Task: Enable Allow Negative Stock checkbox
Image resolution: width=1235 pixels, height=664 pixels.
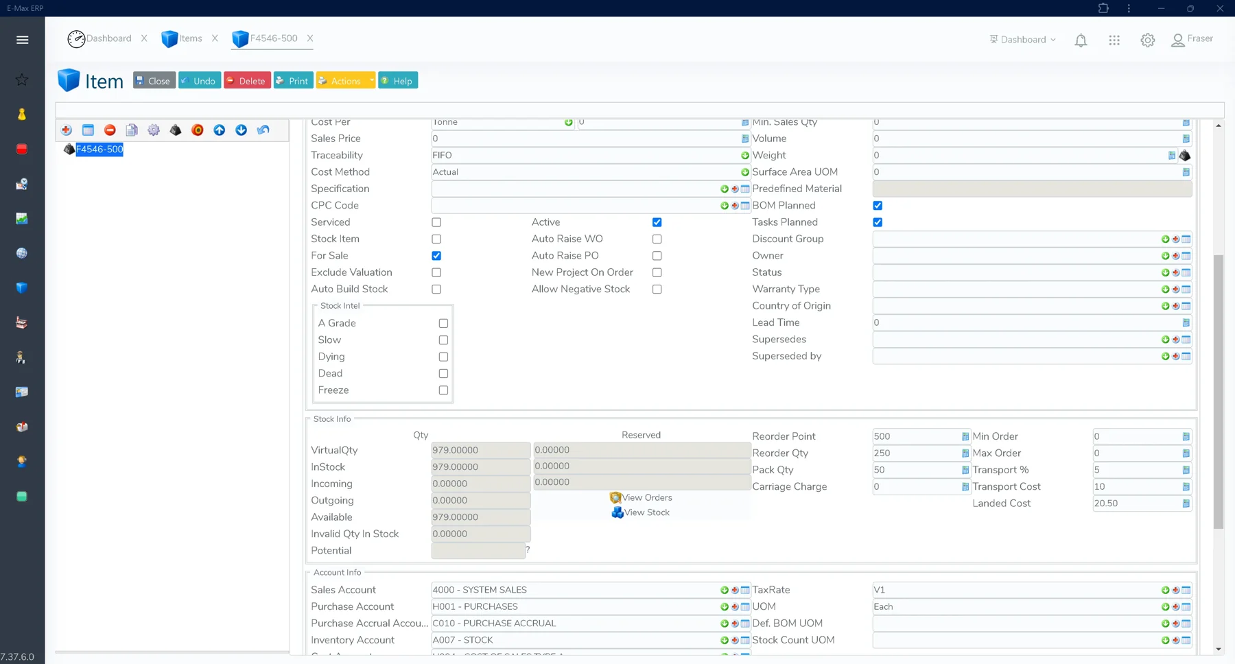Action: tap(657, 289)
